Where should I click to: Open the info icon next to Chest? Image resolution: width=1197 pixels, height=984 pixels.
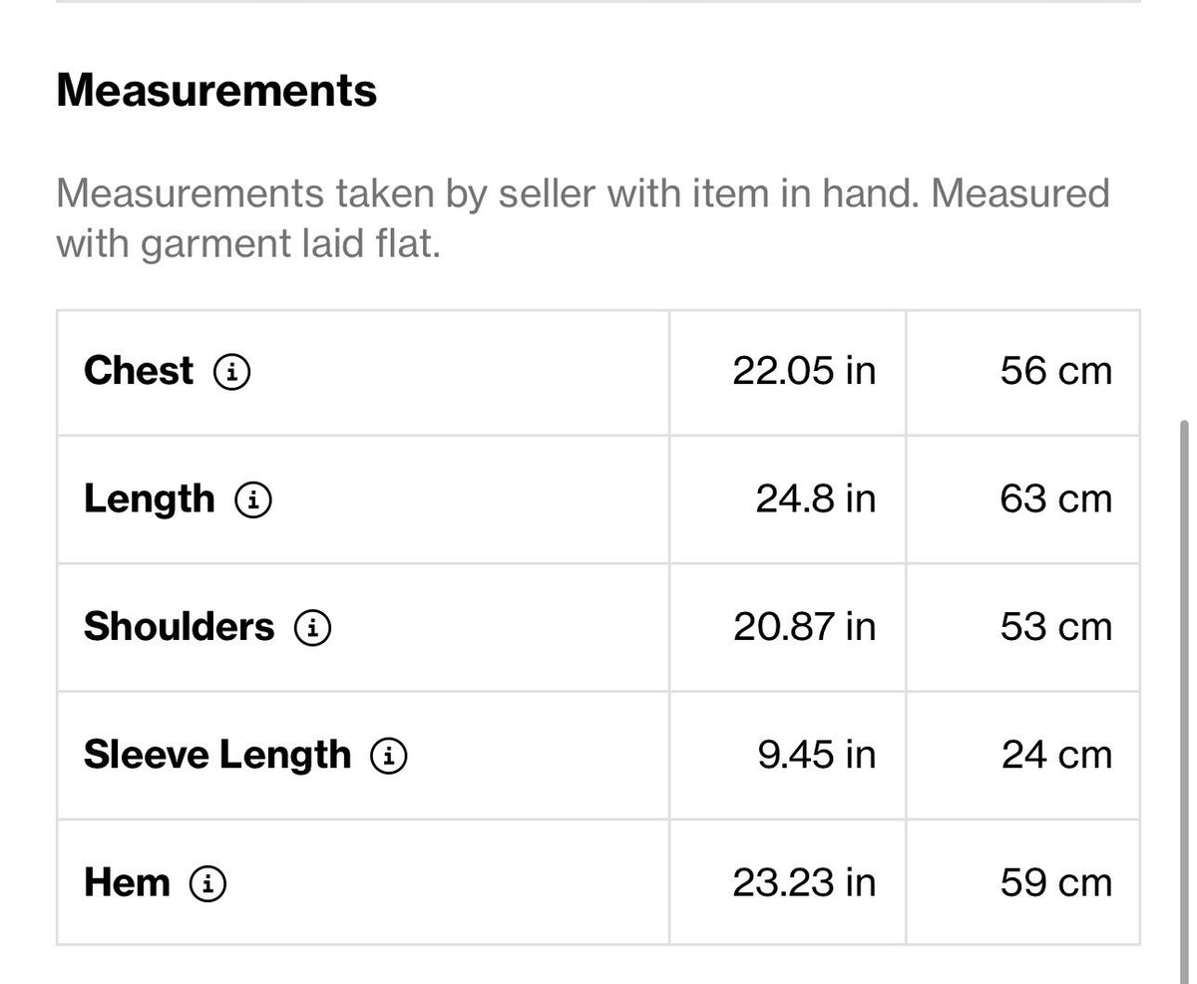(x=232, y=373)
